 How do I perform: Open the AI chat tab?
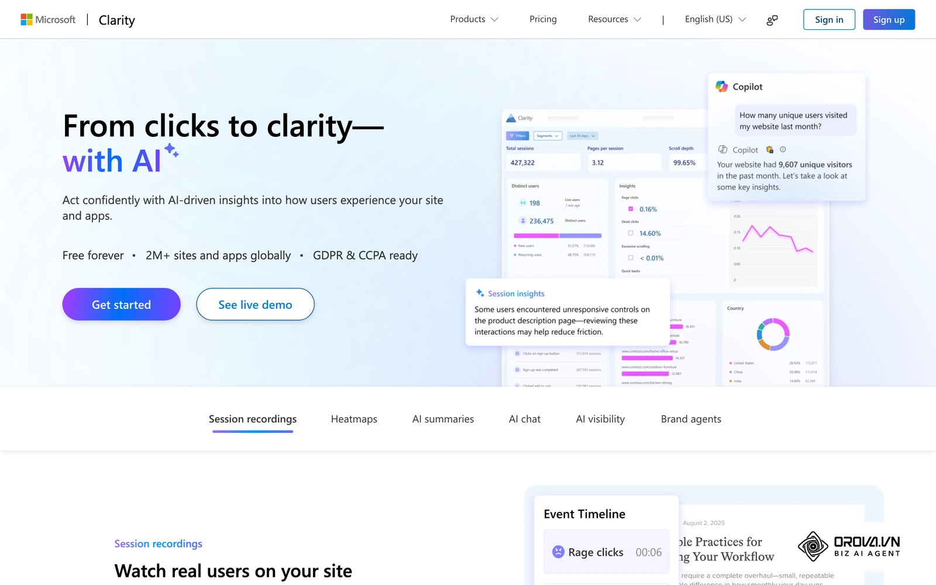pyautogui.click(x=525, y=419)
